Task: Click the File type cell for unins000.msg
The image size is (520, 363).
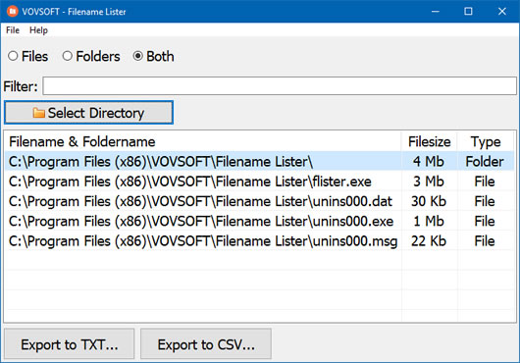Action: coord(485,241)
